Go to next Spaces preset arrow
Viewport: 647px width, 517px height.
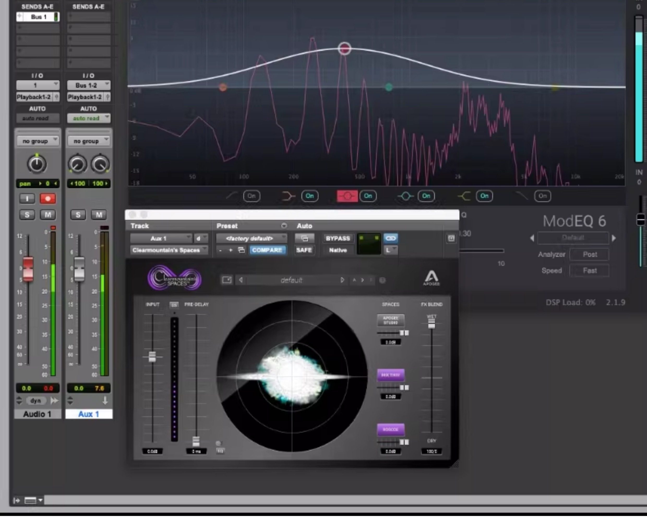(x=342, y=280)
